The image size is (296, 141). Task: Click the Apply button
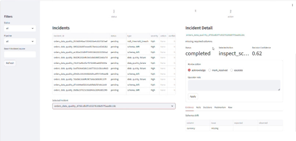tap(193, 97)
